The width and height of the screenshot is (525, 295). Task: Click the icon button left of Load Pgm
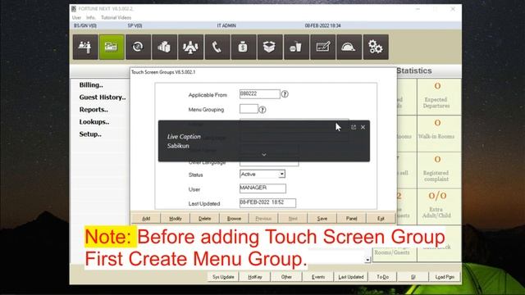(x=413, y=277)
